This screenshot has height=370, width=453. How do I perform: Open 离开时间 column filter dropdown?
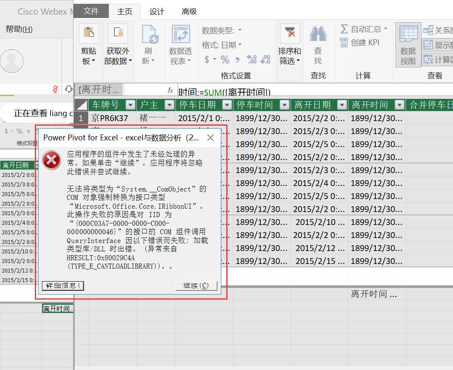pyautogui.click(x=400, y=105)
